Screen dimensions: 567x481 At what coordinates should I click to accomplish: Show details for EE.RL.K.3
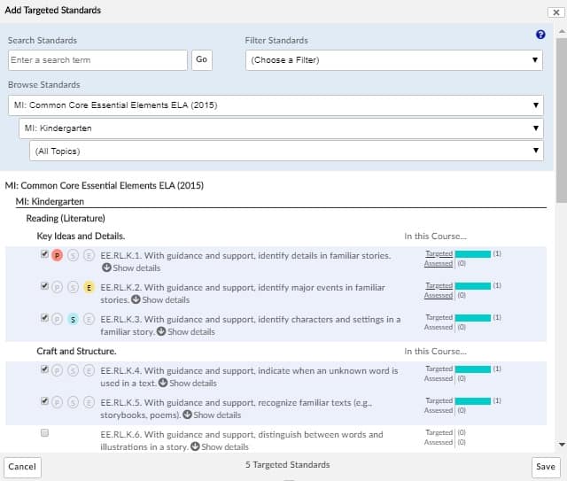tap(186, 331)
